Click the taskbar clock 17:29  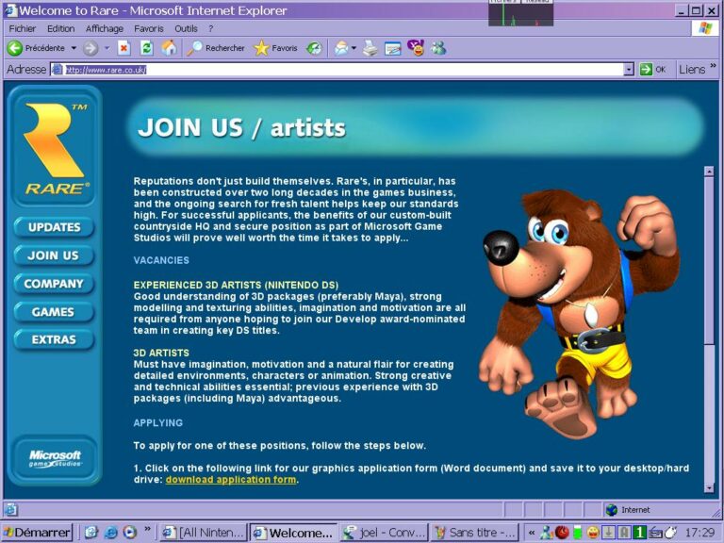[x=699, y=533]
